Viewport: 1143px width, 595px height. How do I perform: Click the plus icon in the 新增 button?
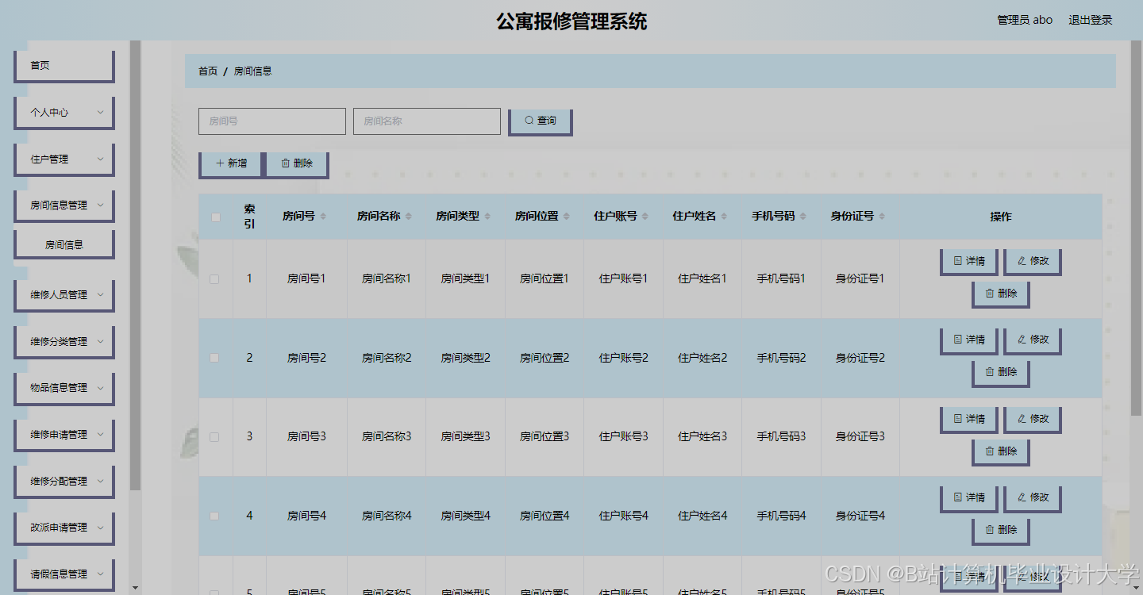point(220,163)
